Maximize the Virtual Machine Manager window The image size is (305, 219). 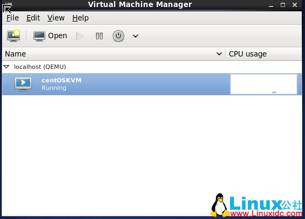[283, 5]
